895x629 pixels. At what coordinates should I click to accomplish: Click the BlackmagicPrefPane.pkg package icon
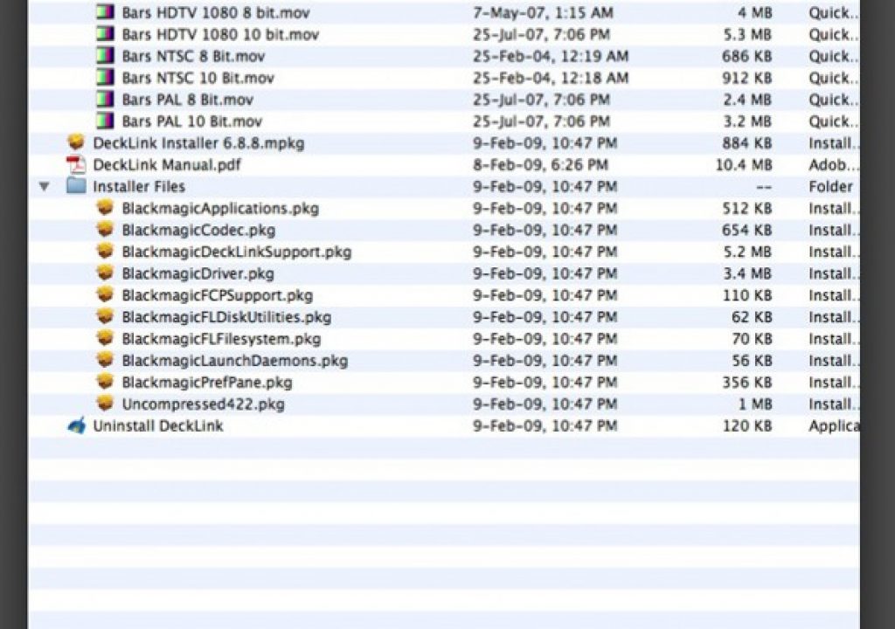(105, 381)
